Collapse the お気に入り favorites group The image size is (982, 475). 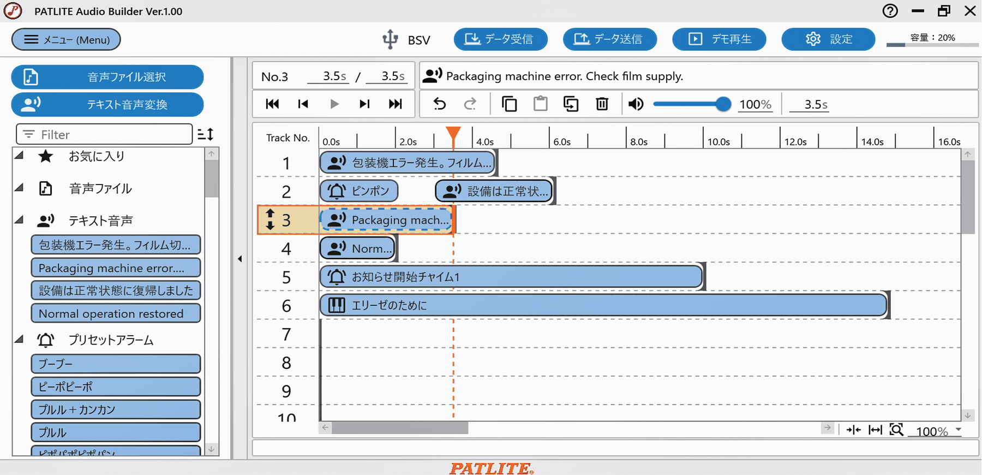20,156
